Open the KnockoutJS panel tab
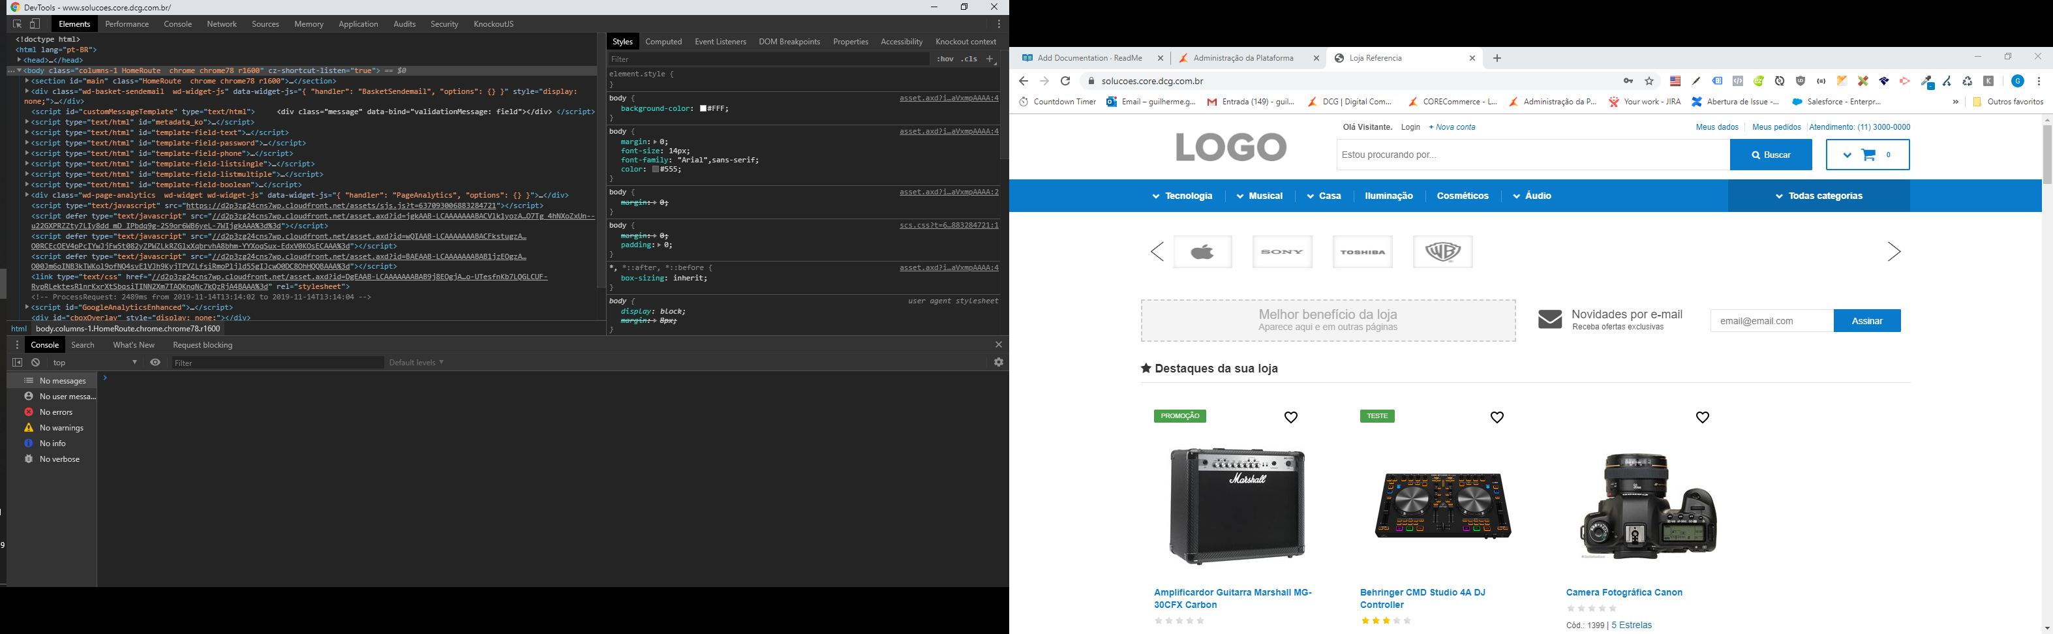The width and height of the screenshot is (2053, 634). tap(493, 24)
